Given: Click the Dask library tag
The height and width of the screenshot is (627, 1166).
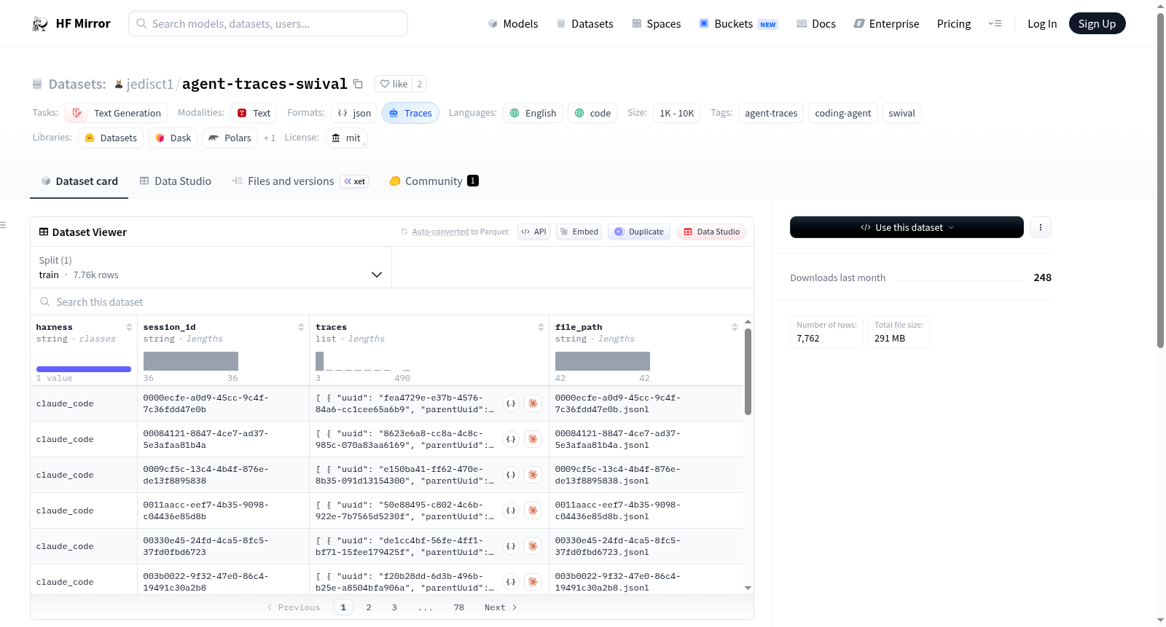Looking at the screenshot, I should (x=173, y=138).
